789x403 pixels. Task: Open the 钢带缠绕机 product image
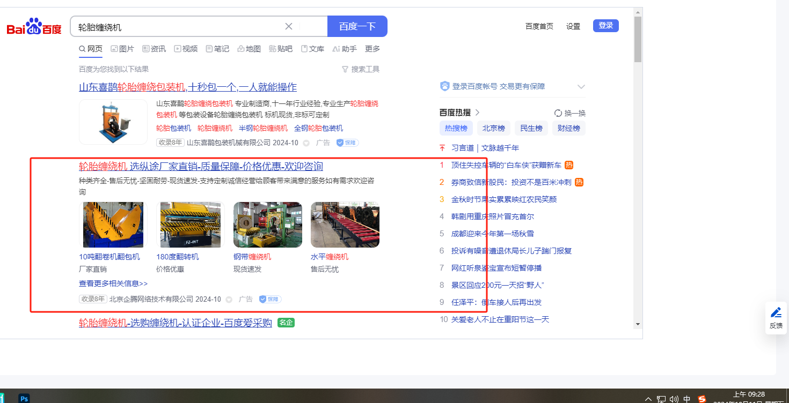click(268, 225)
